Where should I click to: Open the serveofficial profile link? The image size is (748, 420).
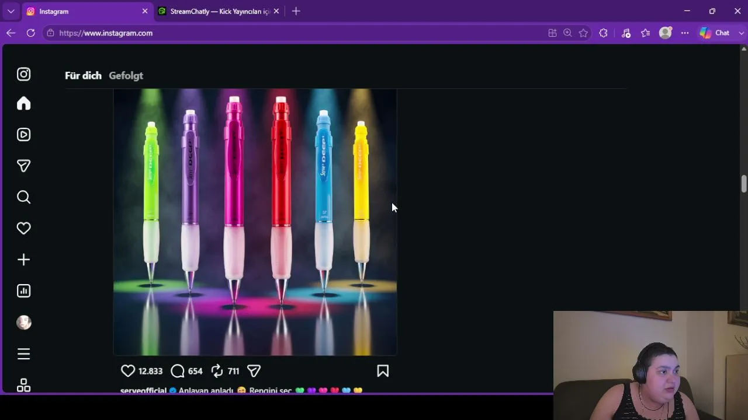tap(143, 390)
